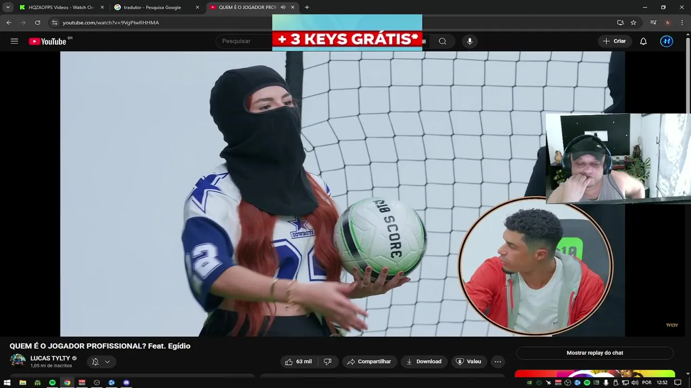This screenshot has height=388, width=691.
Task: Open the LUCAS TYLTY channel name link
Action: [x=50, y=358]
